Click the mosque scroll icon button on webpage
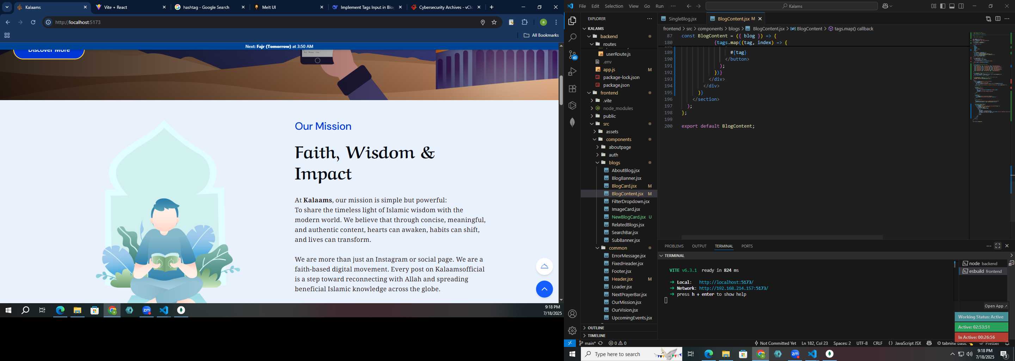The height and width of the screenshot is (361, 1015). pyautogui.click(x=544, y=267)
